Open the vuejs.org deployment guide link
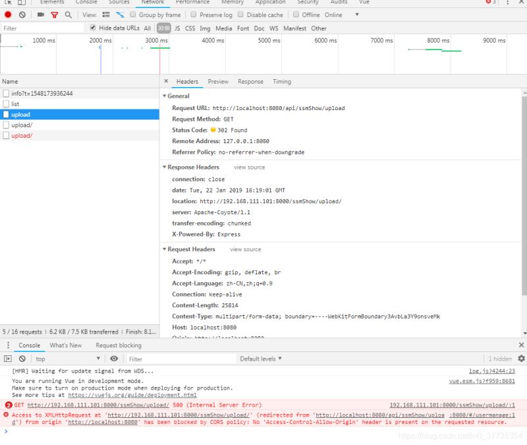 tap(132, 395)
